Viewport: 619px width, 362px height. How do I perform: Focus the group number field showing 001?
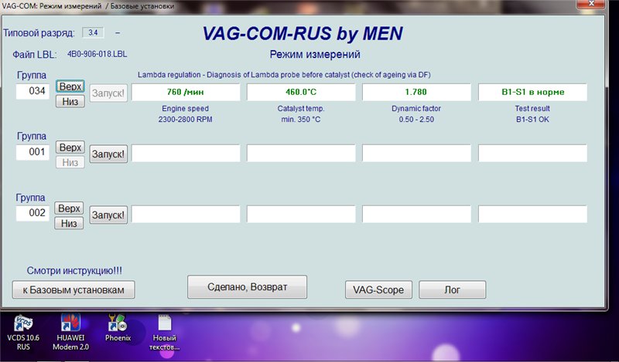pyautogui.click(x=32, y=152)
